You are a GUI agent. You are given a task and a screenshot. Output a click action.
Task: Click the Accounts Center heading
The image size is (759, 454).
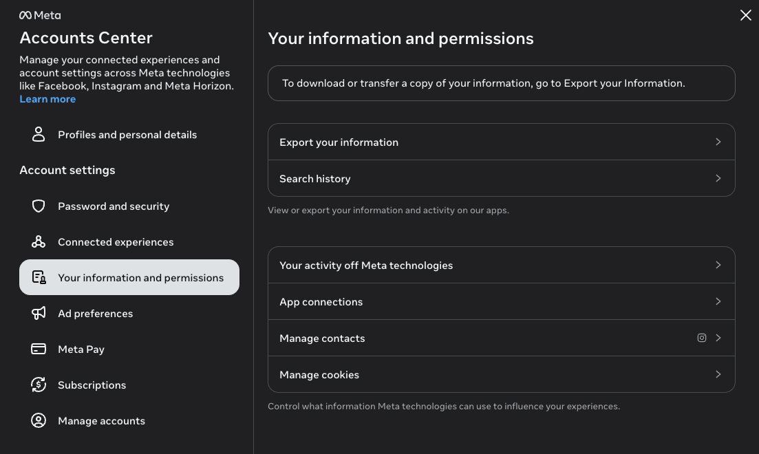86,38
